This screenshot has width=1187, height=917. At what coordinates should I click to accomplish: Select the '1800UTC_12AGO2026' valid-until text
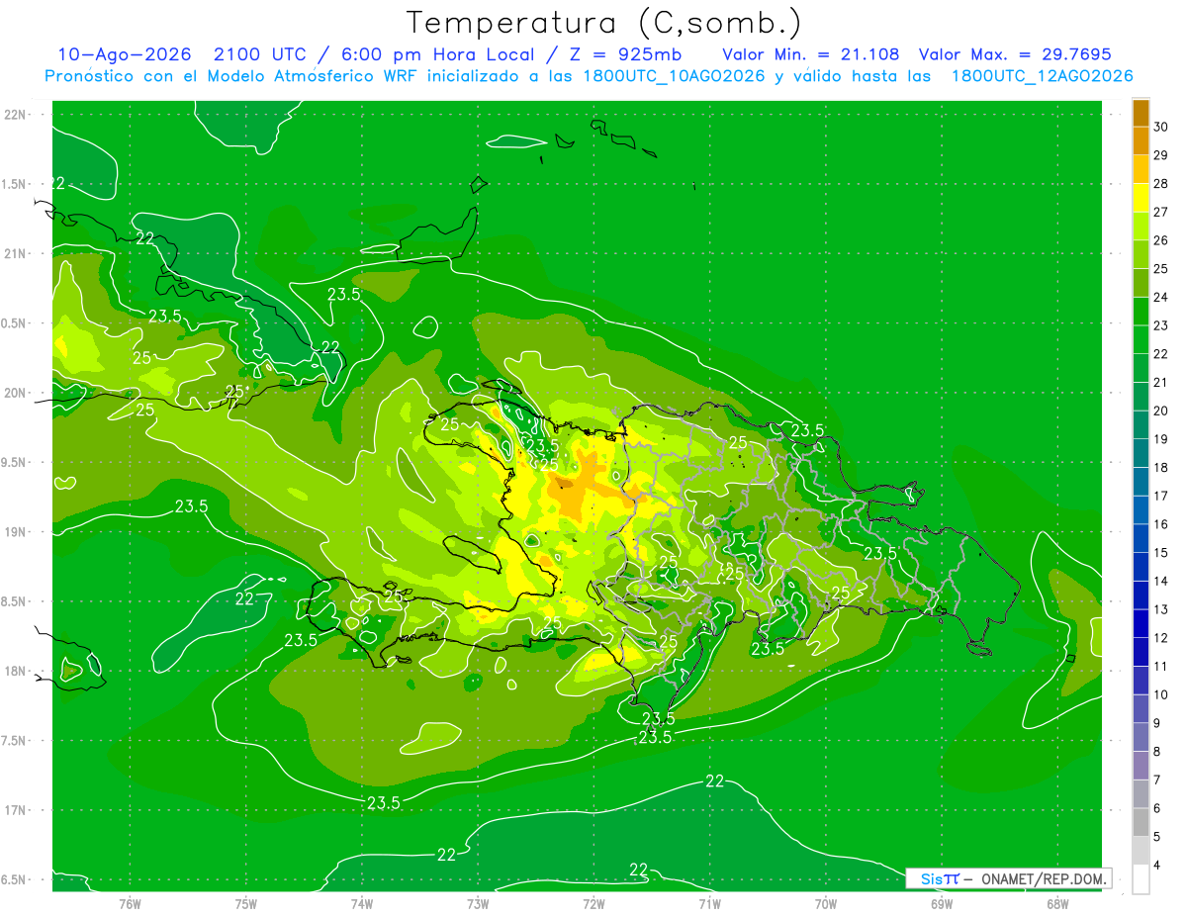[1042, 76]
